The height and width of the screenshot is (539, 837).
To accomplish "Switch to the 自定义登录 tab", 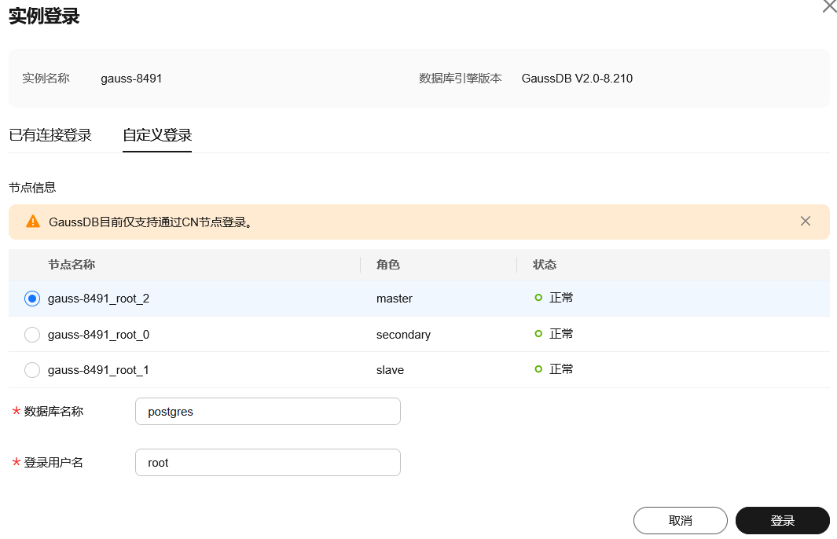I will [157, 135].
